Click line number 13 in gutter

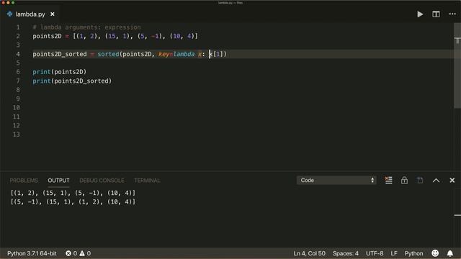point(16,135)
